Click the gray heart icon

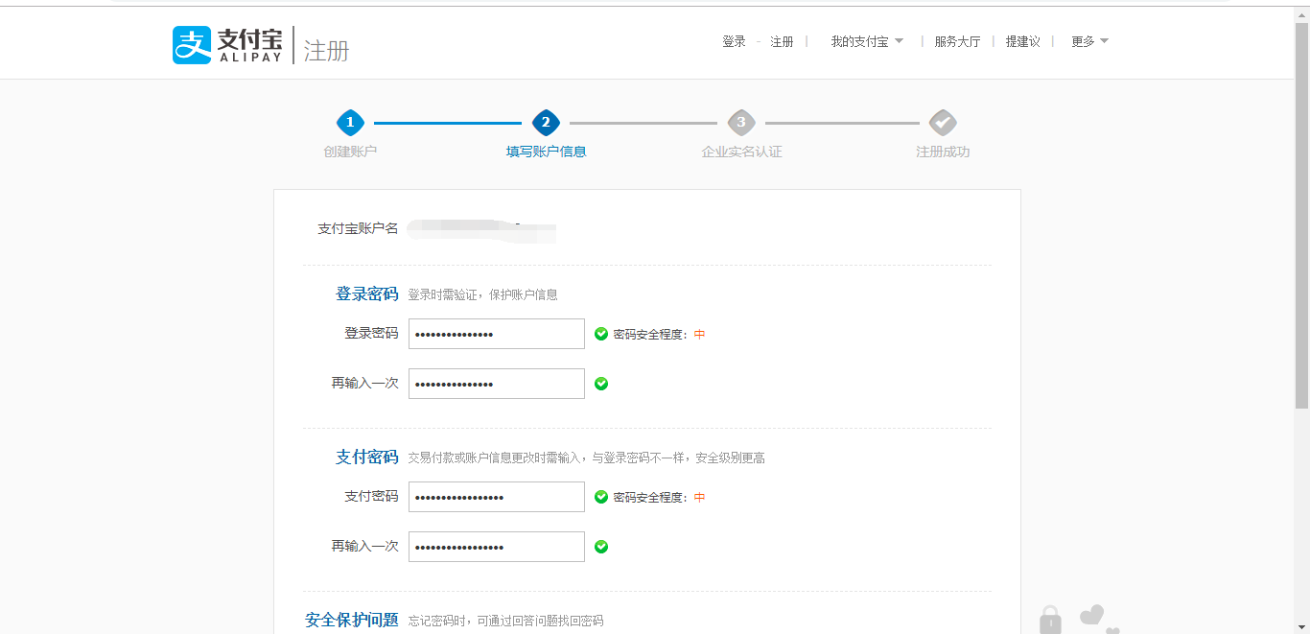pyautogui.click(x=1092, y=615)
